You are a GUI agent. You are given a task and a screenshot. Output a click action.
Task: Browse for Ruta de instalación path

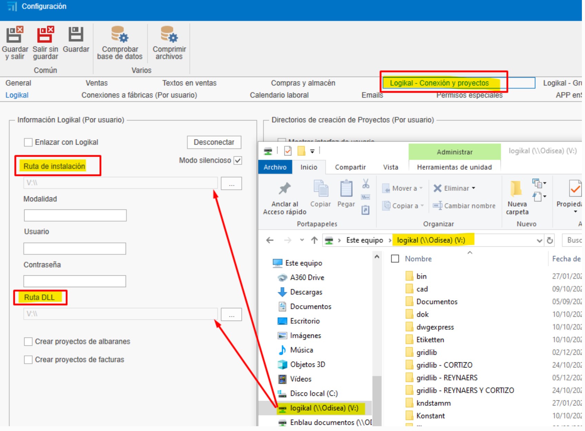231,184
